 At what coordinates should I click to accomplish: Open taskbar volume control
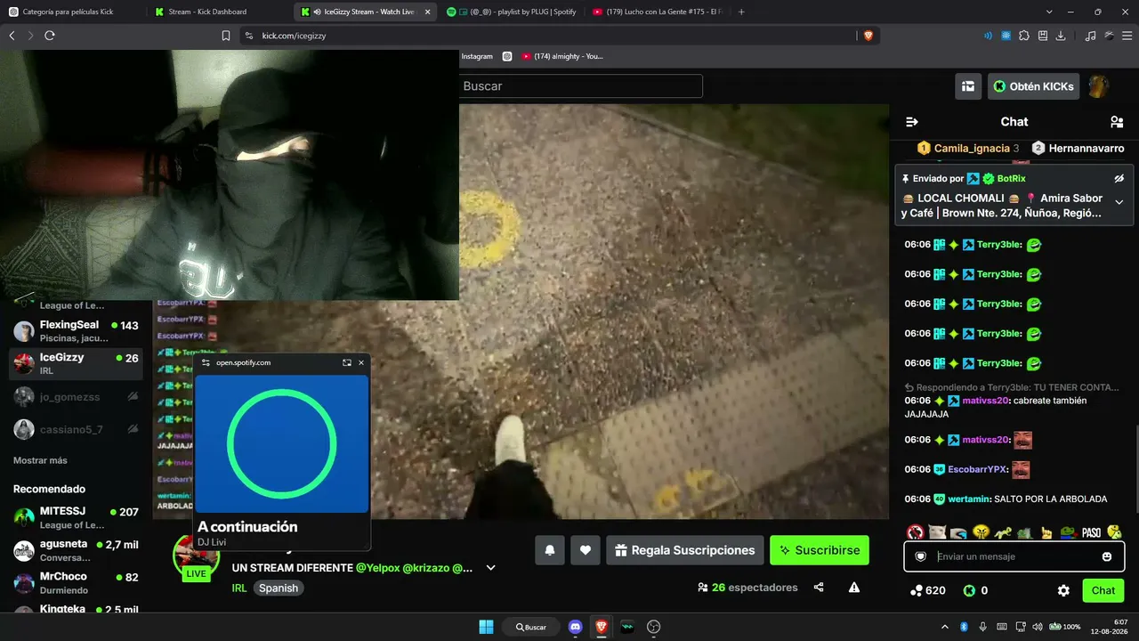coord(1038,627)
